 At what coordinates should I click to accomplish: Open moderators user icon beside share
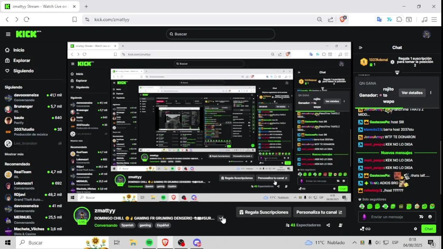tap(340, 225)
